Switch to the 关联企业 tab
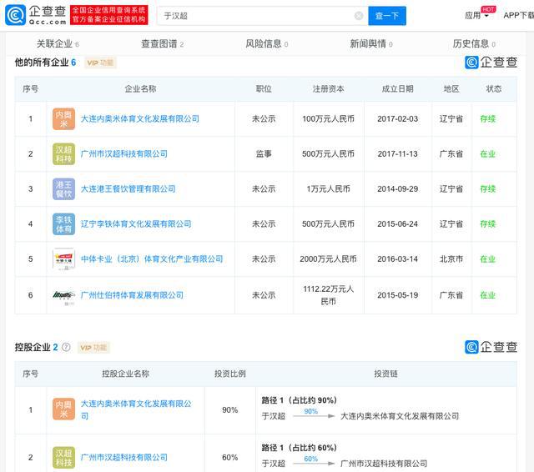This screenshot has width=534, height=472. pyautogui.click(x=57, y=43)
